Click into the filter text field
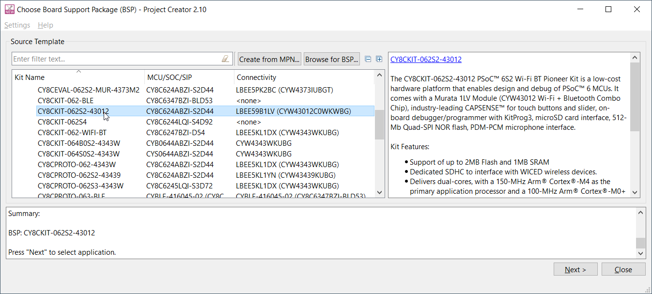The image size is (652, 294). (x=115, y=59)
